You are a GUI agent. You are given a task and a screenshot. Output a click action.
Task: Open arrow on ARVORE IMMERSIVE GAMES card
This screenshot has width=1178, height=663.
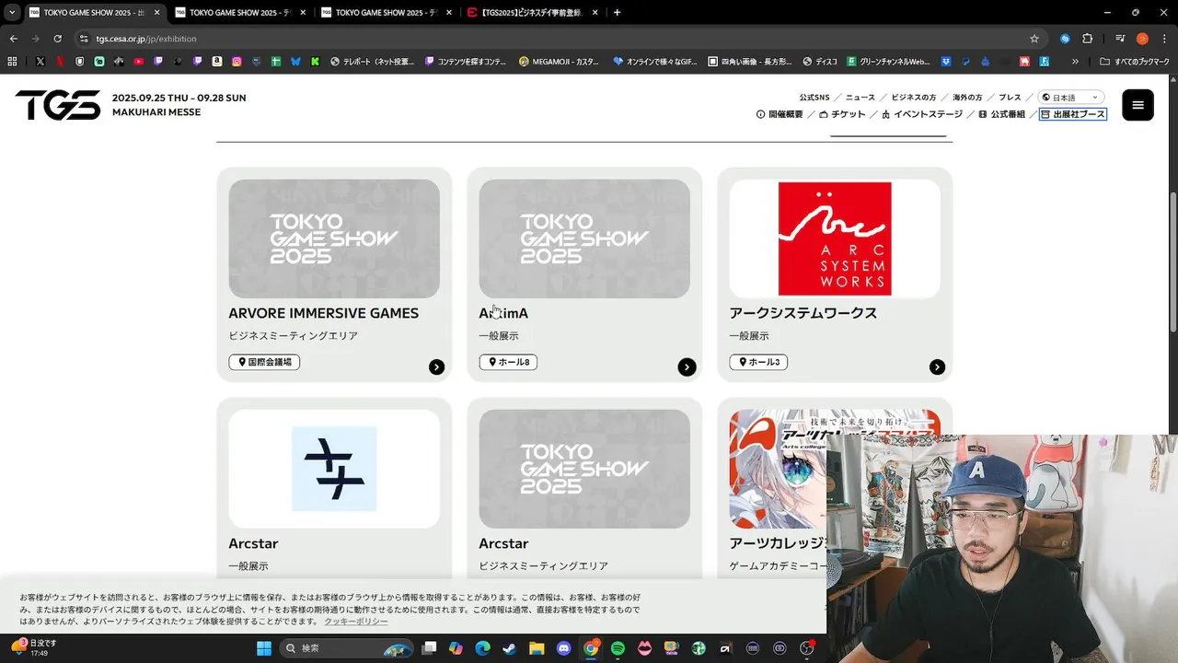(436, 367)
